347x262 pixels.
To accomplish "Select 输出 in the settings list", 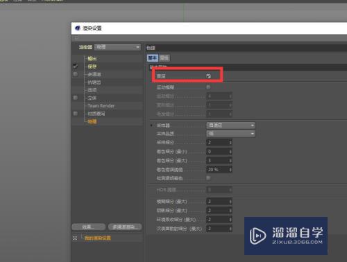I will 92,58.
